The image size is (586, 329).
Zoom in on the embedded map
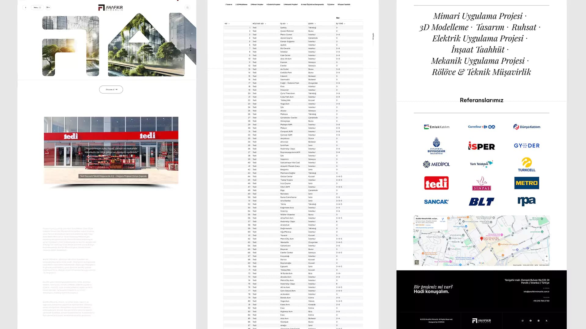[546, 257]
